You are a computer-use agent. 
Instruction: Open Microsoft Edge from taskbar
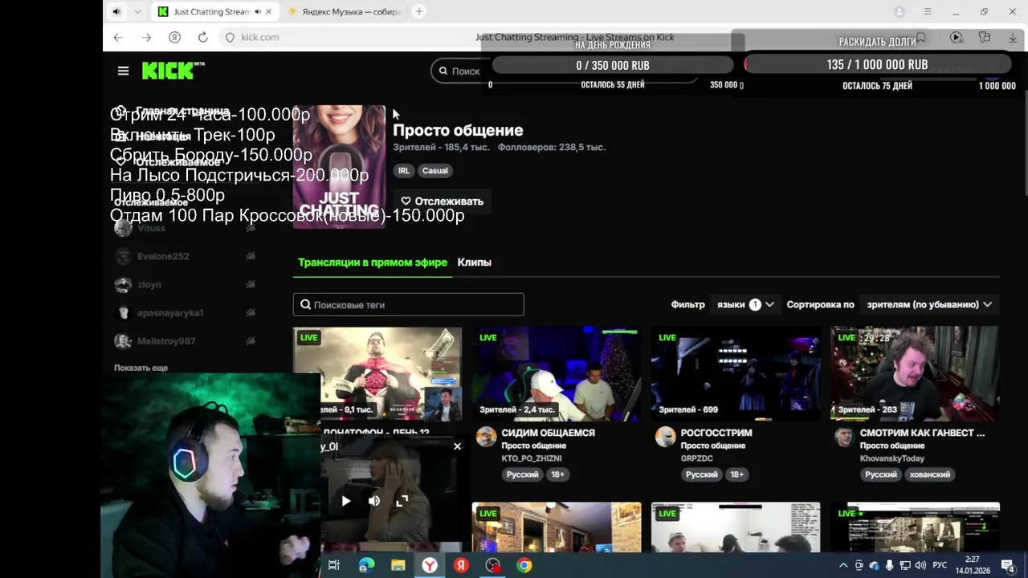click(366, 566)
